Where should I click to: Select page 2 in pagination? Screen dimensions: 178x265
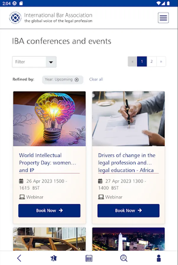151,62
